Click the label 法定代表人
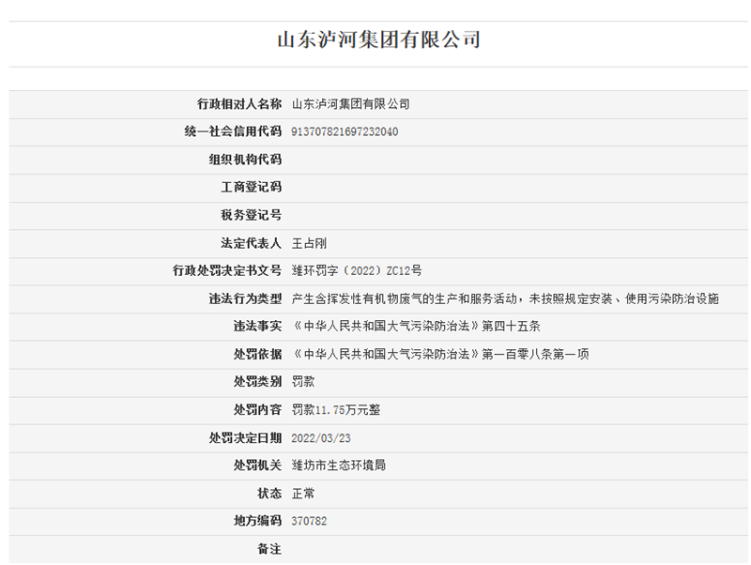The image size is (751, 565). (x=251, y=243)
